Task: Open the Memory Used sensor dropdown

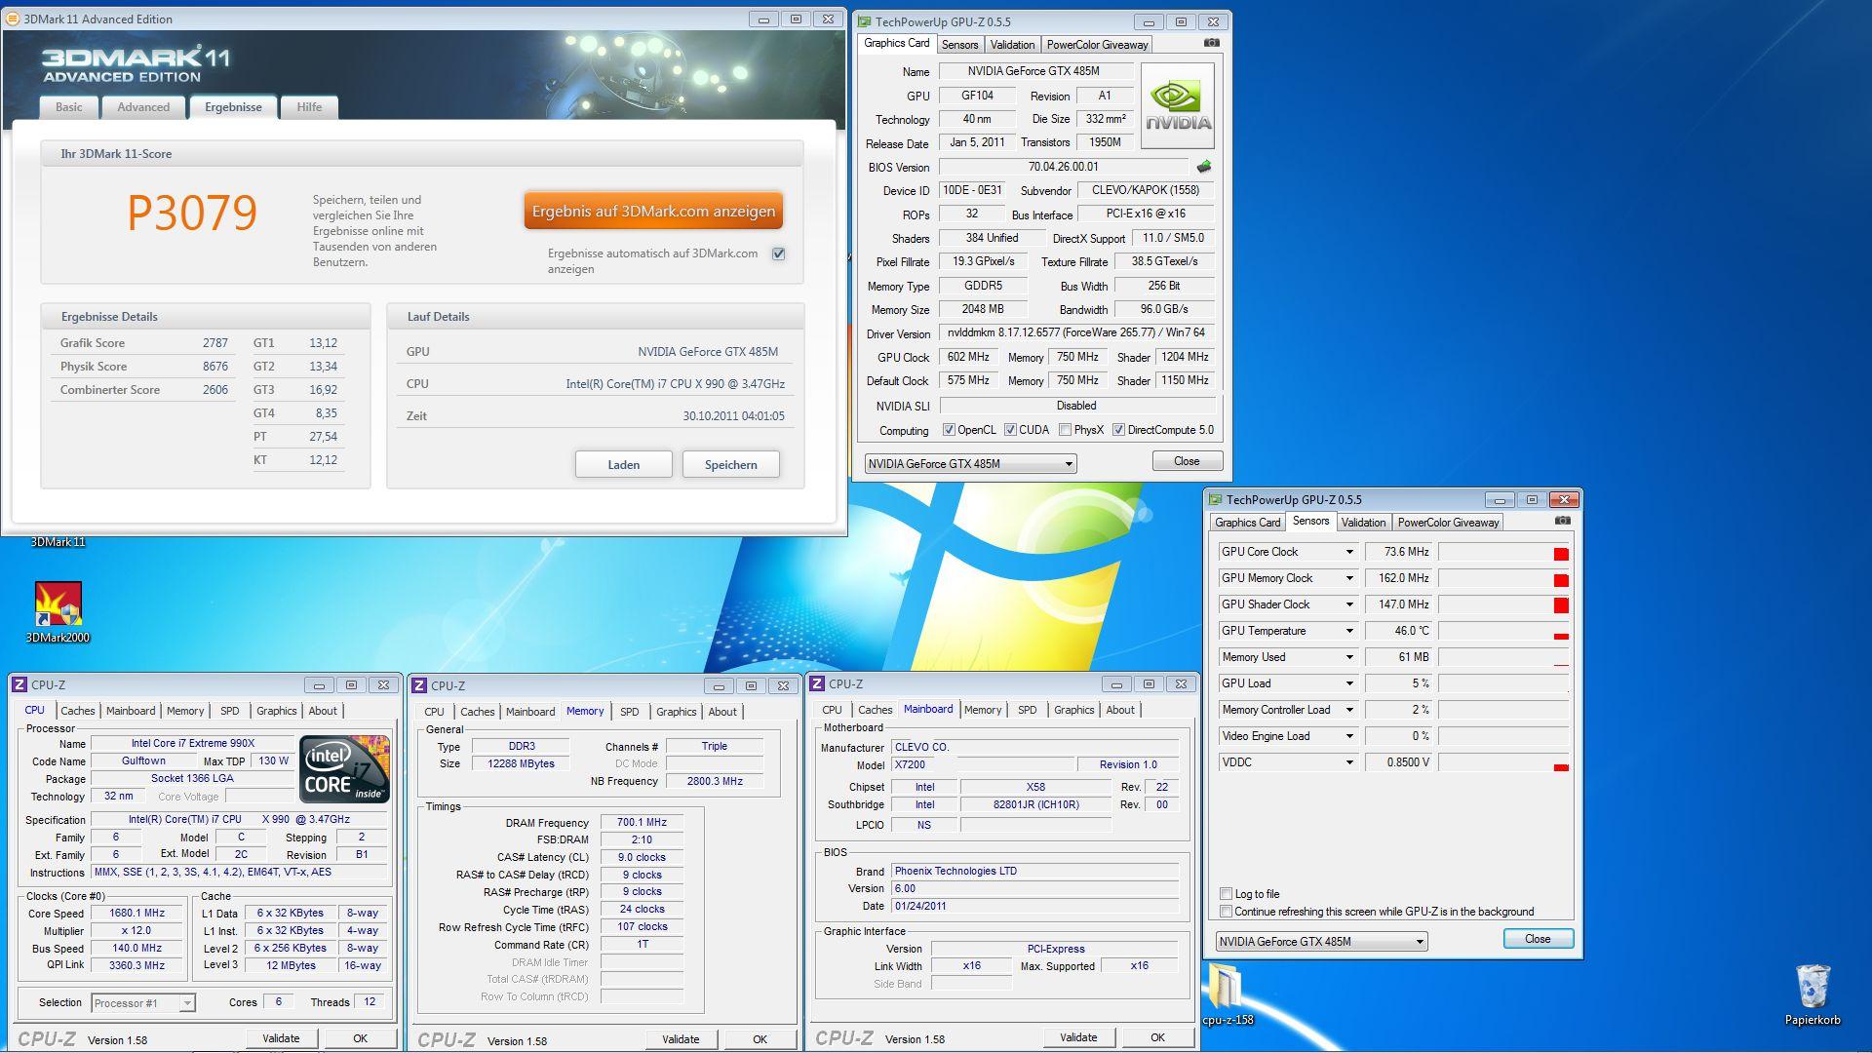Action: (x=1349, y=657)
